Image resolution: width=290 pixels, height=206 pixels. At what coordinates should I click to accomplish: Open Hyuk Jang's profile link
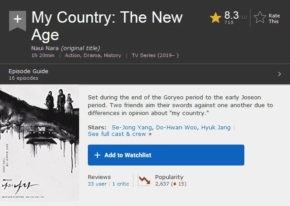(x=216, y=128)
